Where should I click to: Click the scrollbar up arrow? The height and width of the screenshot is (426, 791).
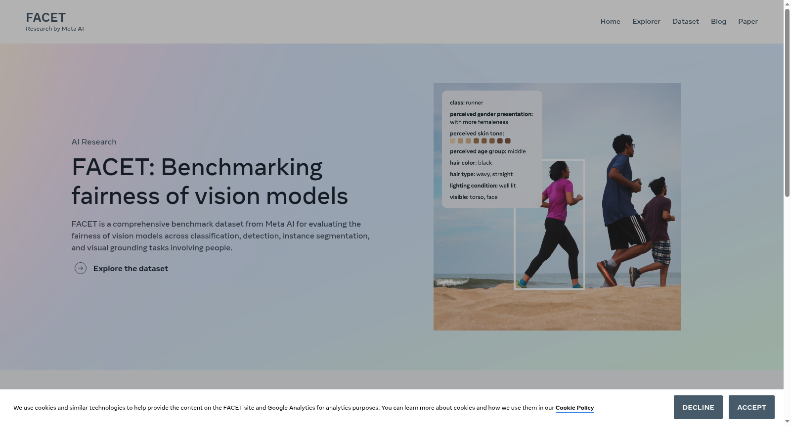tap(787, 4)
